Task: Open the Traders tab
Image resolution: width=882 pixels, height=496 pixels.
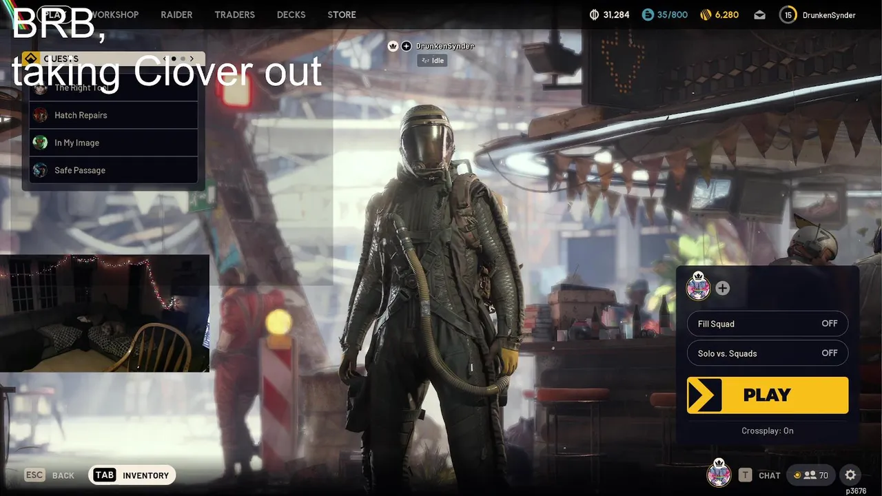Action: click(234, 14)
